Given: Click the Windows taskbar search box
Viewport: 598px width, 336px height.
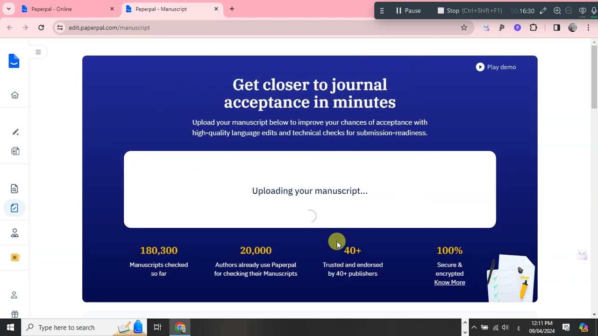Looking at the screenshot, I should tap(84, 327).
